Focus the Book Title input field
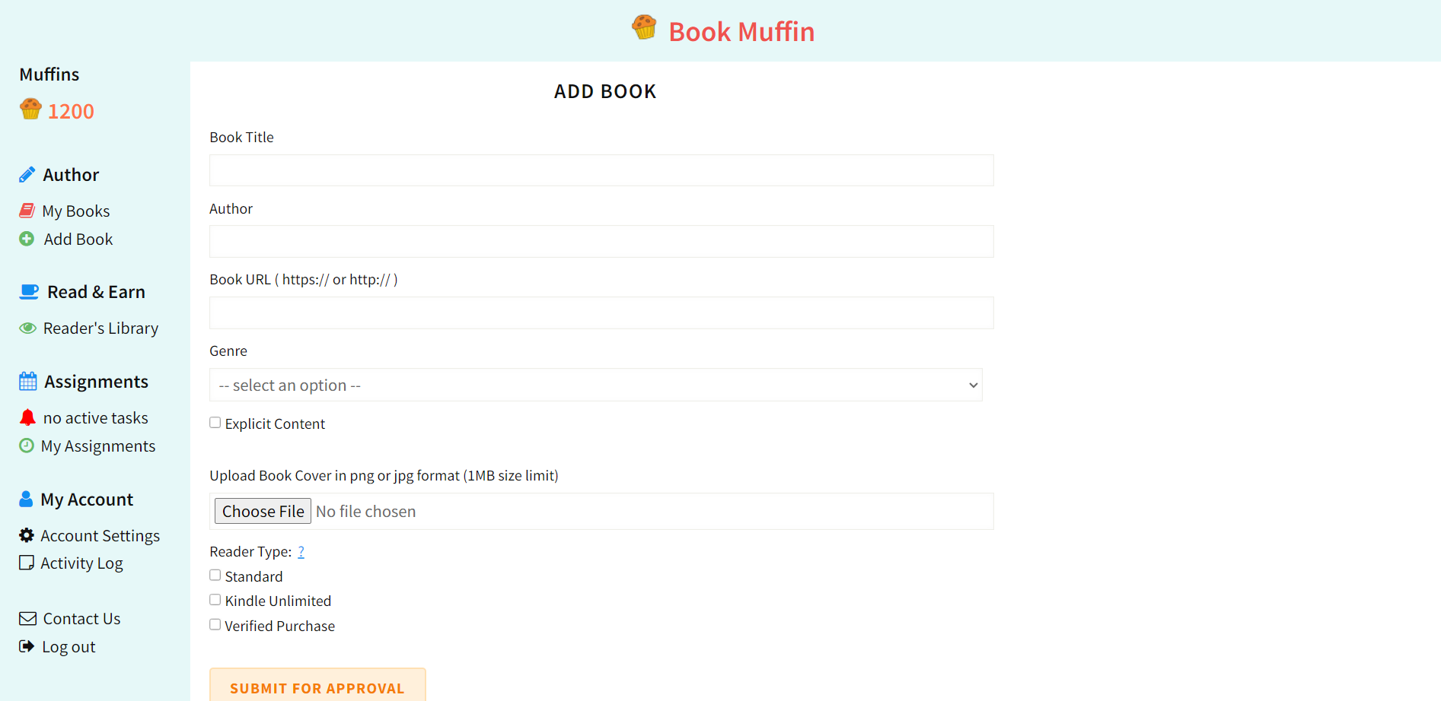Viewport: 1441px width, 701px height. click(x=601, y=170)
